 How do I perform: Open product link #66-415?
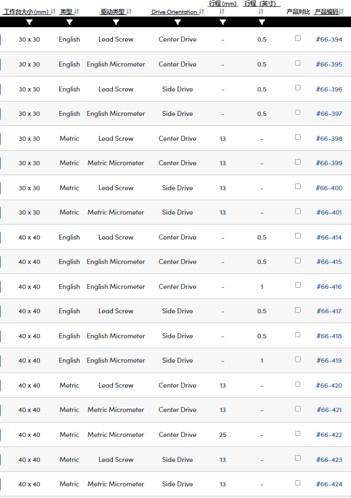coord(329,262)
